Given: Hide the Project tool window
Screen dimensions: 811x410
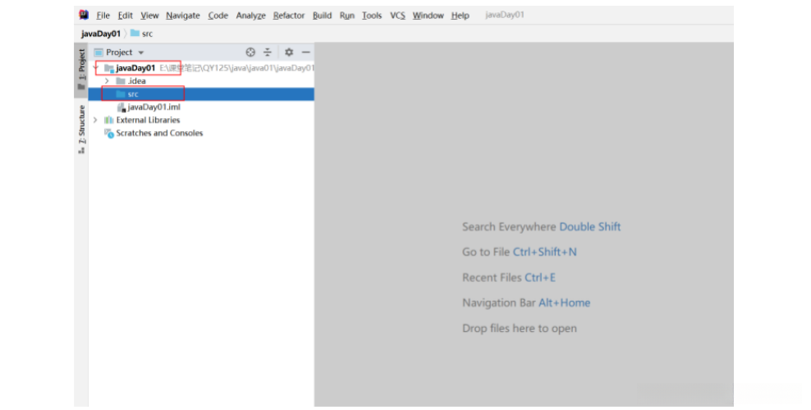Looking at the screenshot, I should point(305,52).
